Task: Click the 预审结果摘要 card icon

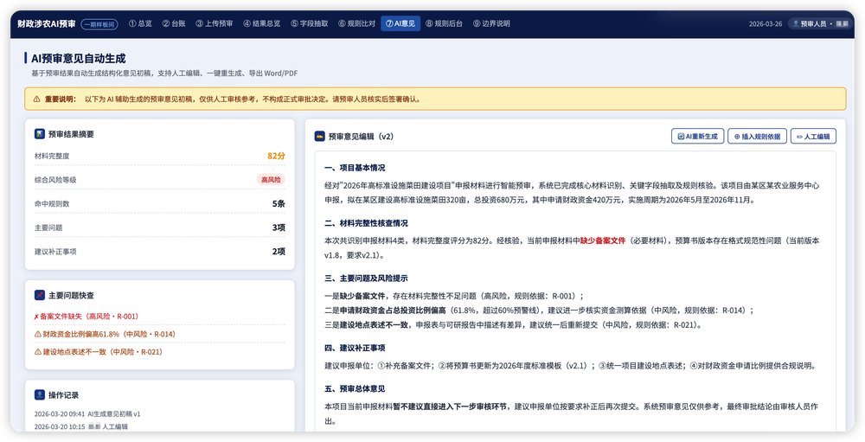Action: [39, 134]
